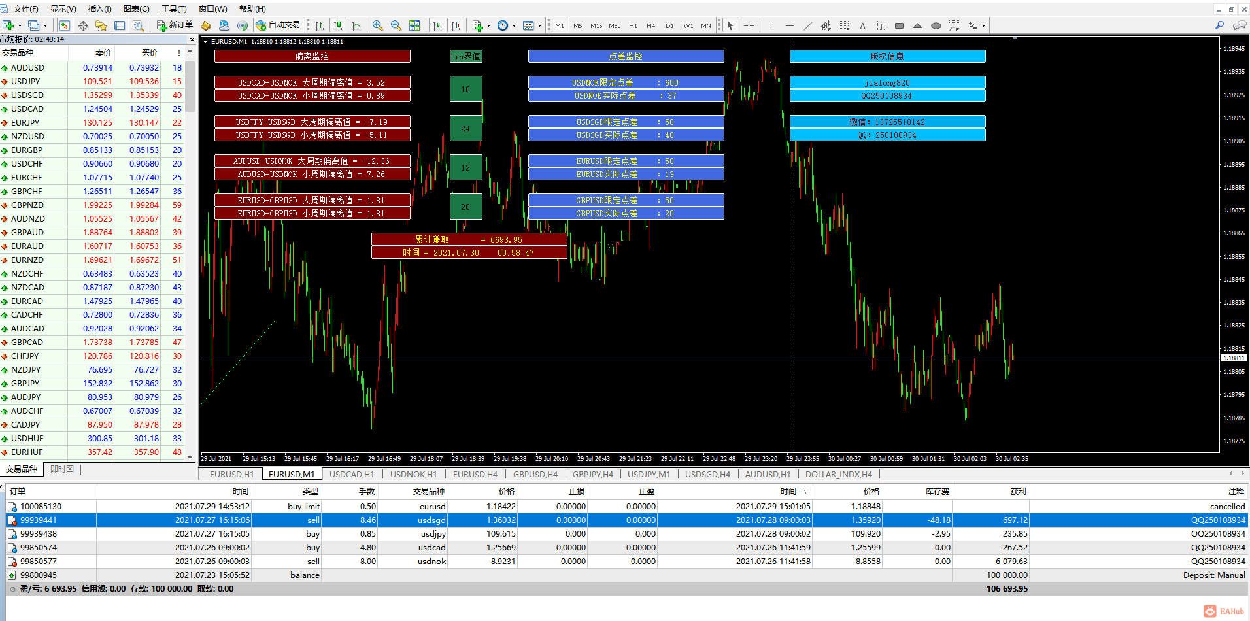The image size is (1250, 621).
Task: Expand the periods dropdown arrow
Action: point(514,26)
